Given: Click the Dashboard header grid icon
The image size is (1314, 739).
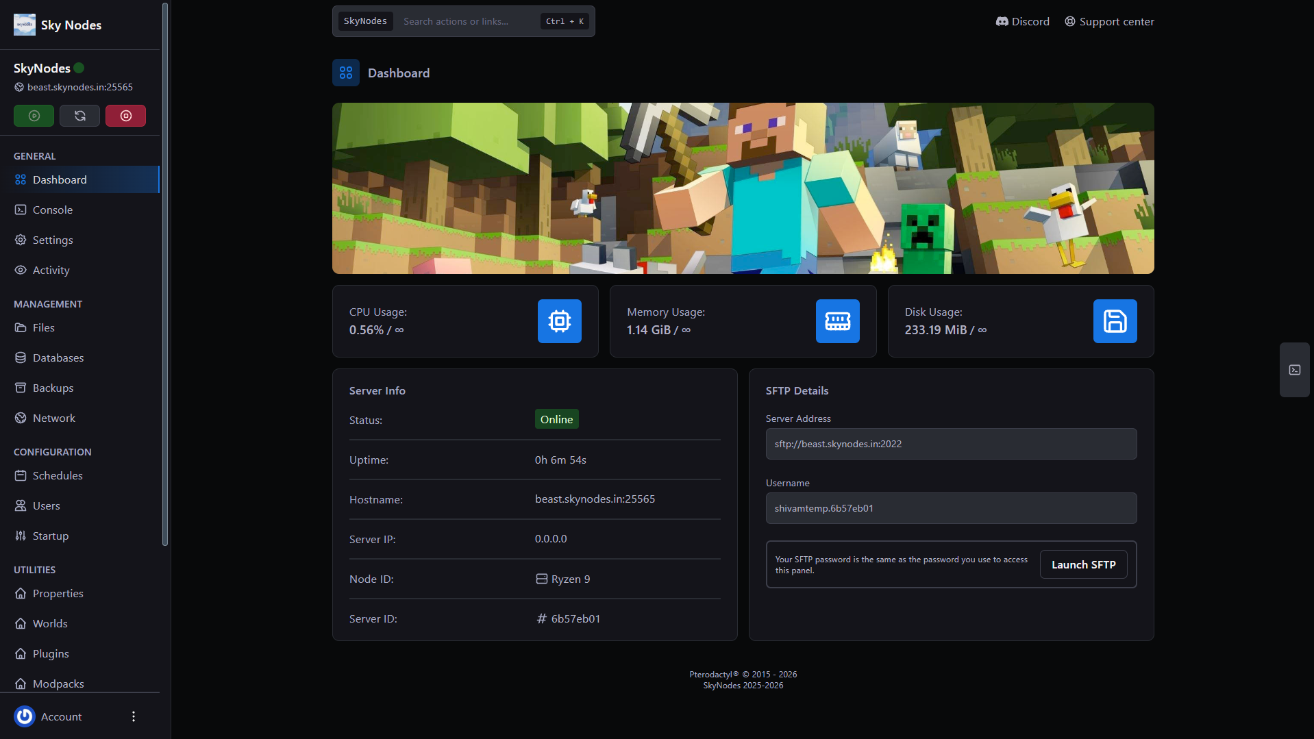Looking at the screenshot, I should tap(346, 73).
